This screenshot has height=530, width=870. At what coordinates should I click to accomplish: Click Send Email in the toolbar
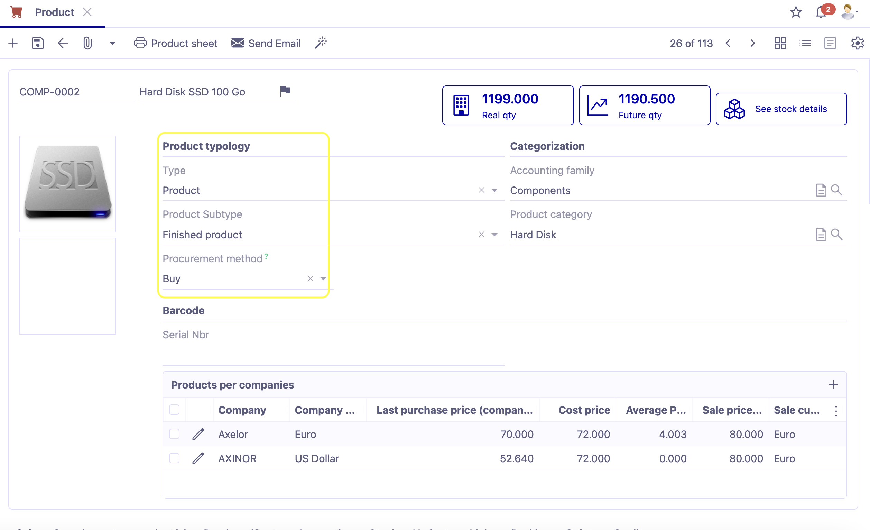[x=266, y=43]
